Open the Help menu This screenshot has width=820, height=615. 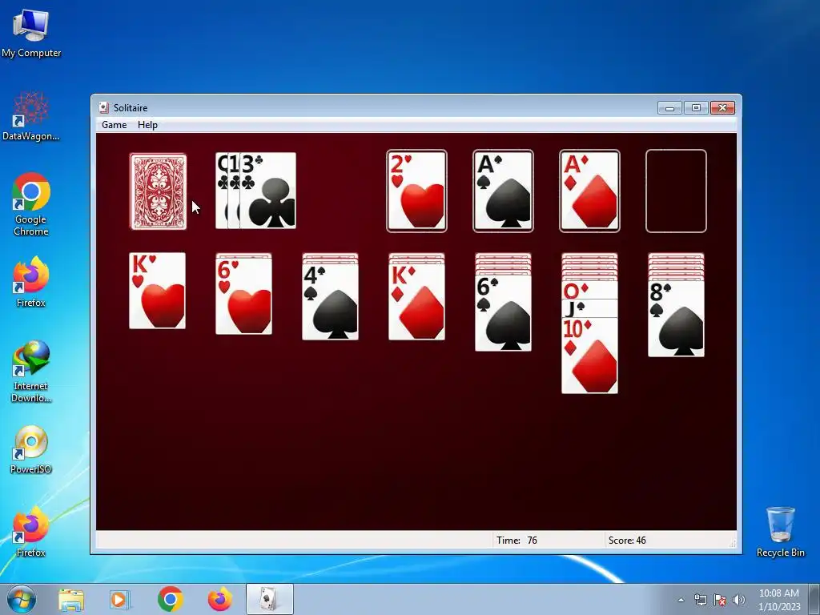click(147, 124)
